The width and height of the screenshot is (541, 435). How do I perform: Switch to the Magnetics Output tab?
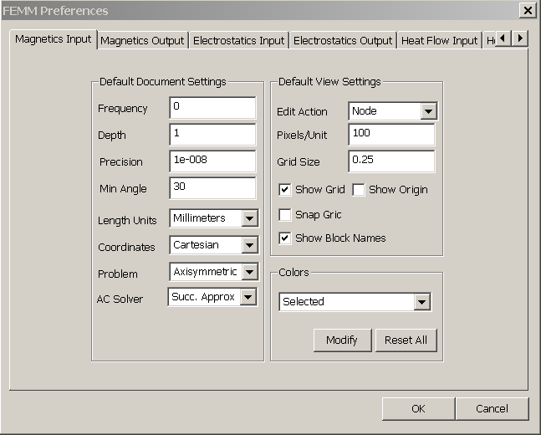coord(142,41)
